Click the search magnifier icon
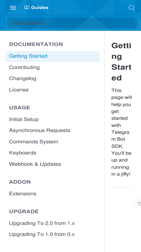The width and height of the screenshot is (141, 252). click(131, 8)
